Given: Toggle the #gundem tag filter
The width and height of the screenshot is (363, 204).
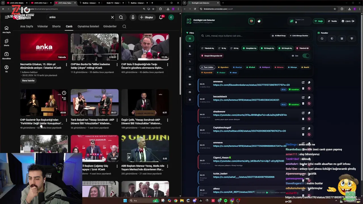Looking at the screenshot, I should pyautogui.click(x=223, y=67).
